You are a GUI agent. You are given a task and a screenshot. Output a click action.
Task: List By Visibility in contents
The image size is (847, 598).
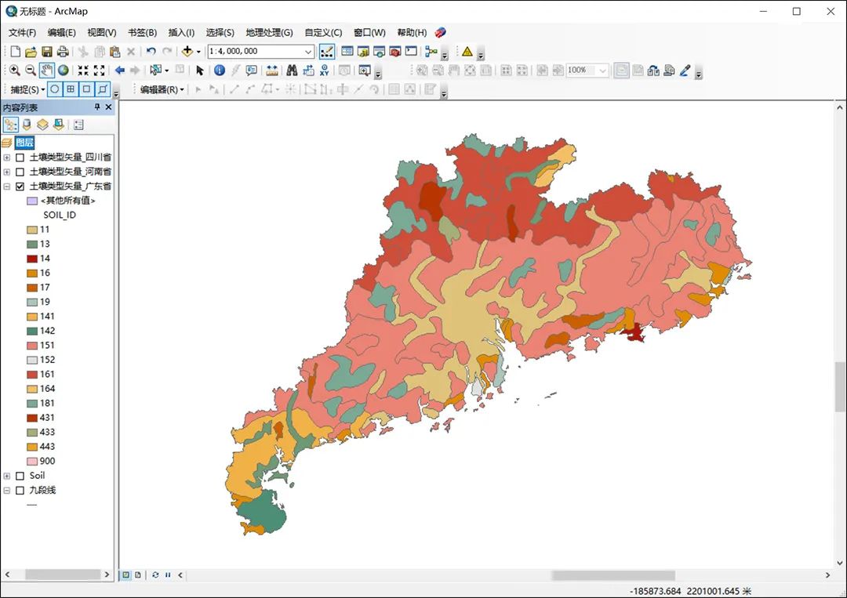(42, 125)
